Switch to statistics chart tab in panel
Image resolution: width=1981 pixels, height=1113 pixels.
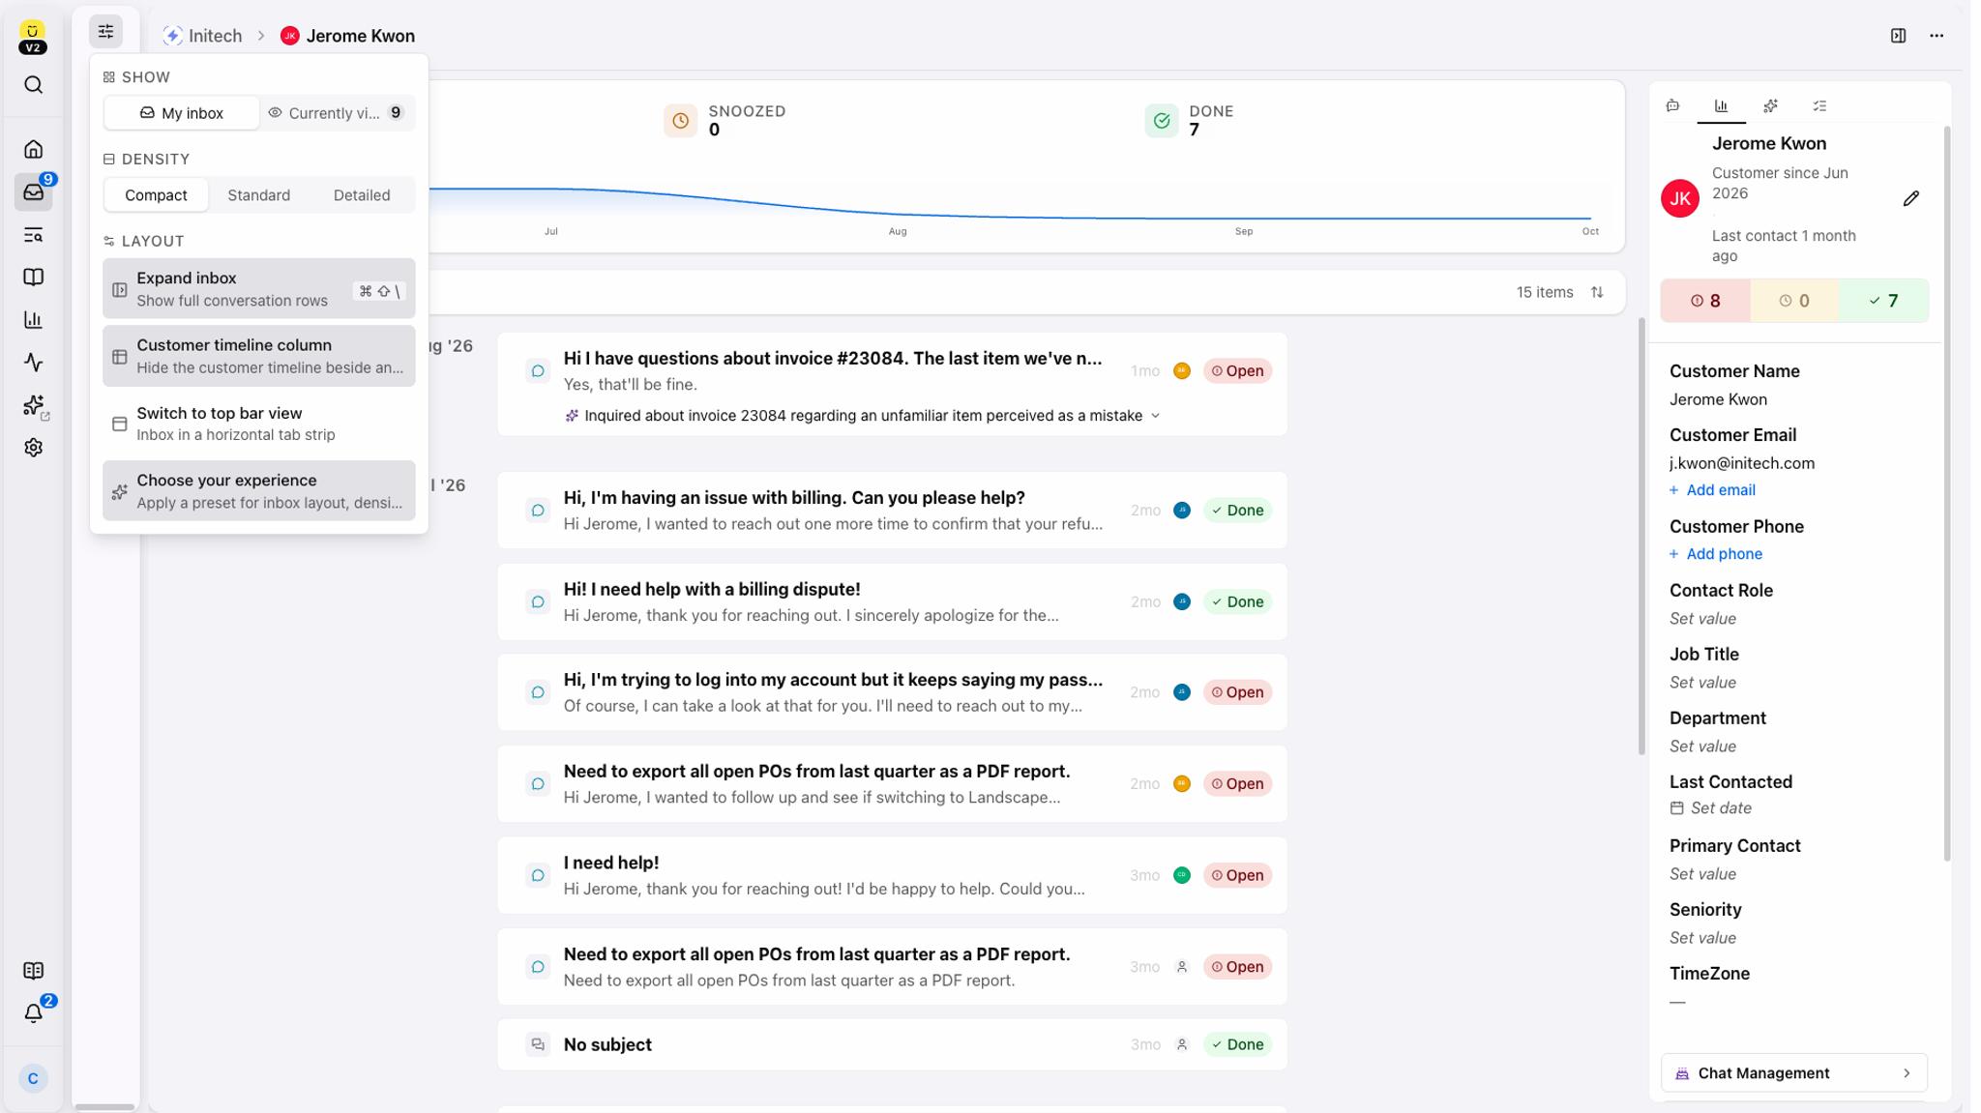click(x=1721, y=106)
